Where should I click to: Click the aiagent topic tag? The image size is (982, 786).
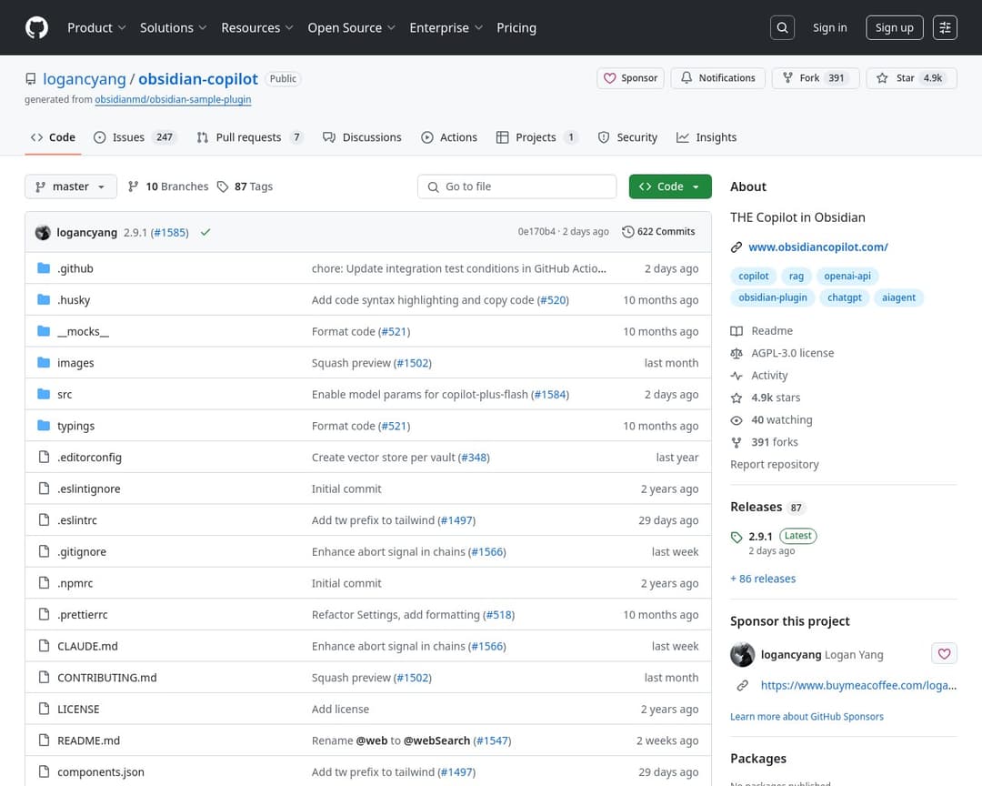coord(898,297)
